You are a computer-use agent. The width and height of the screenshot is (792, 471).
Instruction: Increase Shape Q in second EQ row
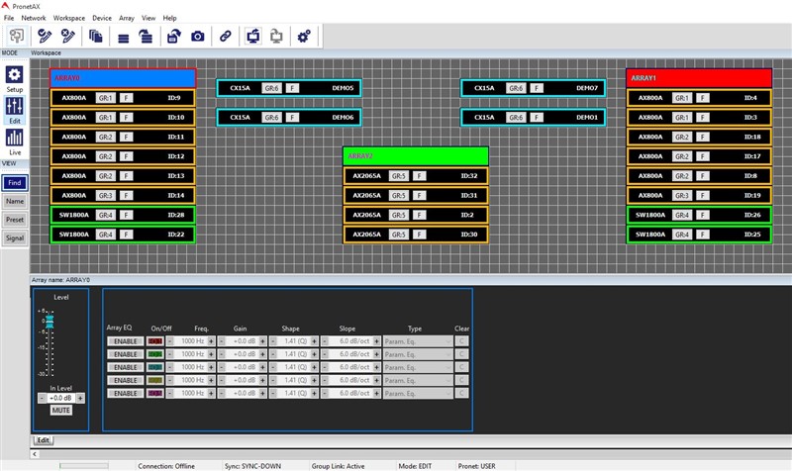pos(314,354)
